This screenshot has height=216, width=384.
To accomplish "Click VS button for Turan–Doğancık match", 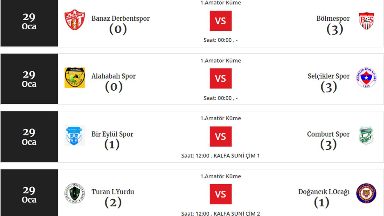I will [220, 194].
